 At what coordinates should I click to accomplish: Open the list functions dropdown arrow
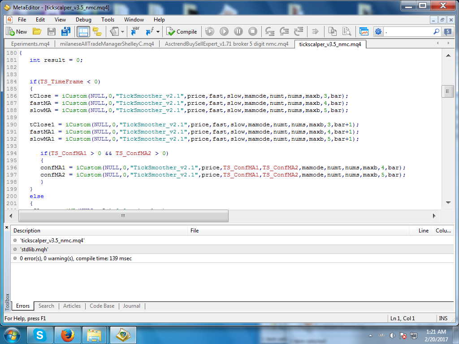(158, 32)
